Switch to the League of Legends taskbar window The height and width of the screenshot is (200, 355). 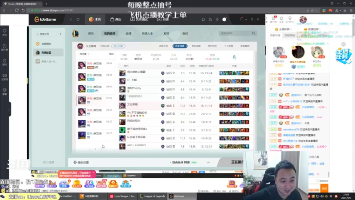tap(153, 196)
